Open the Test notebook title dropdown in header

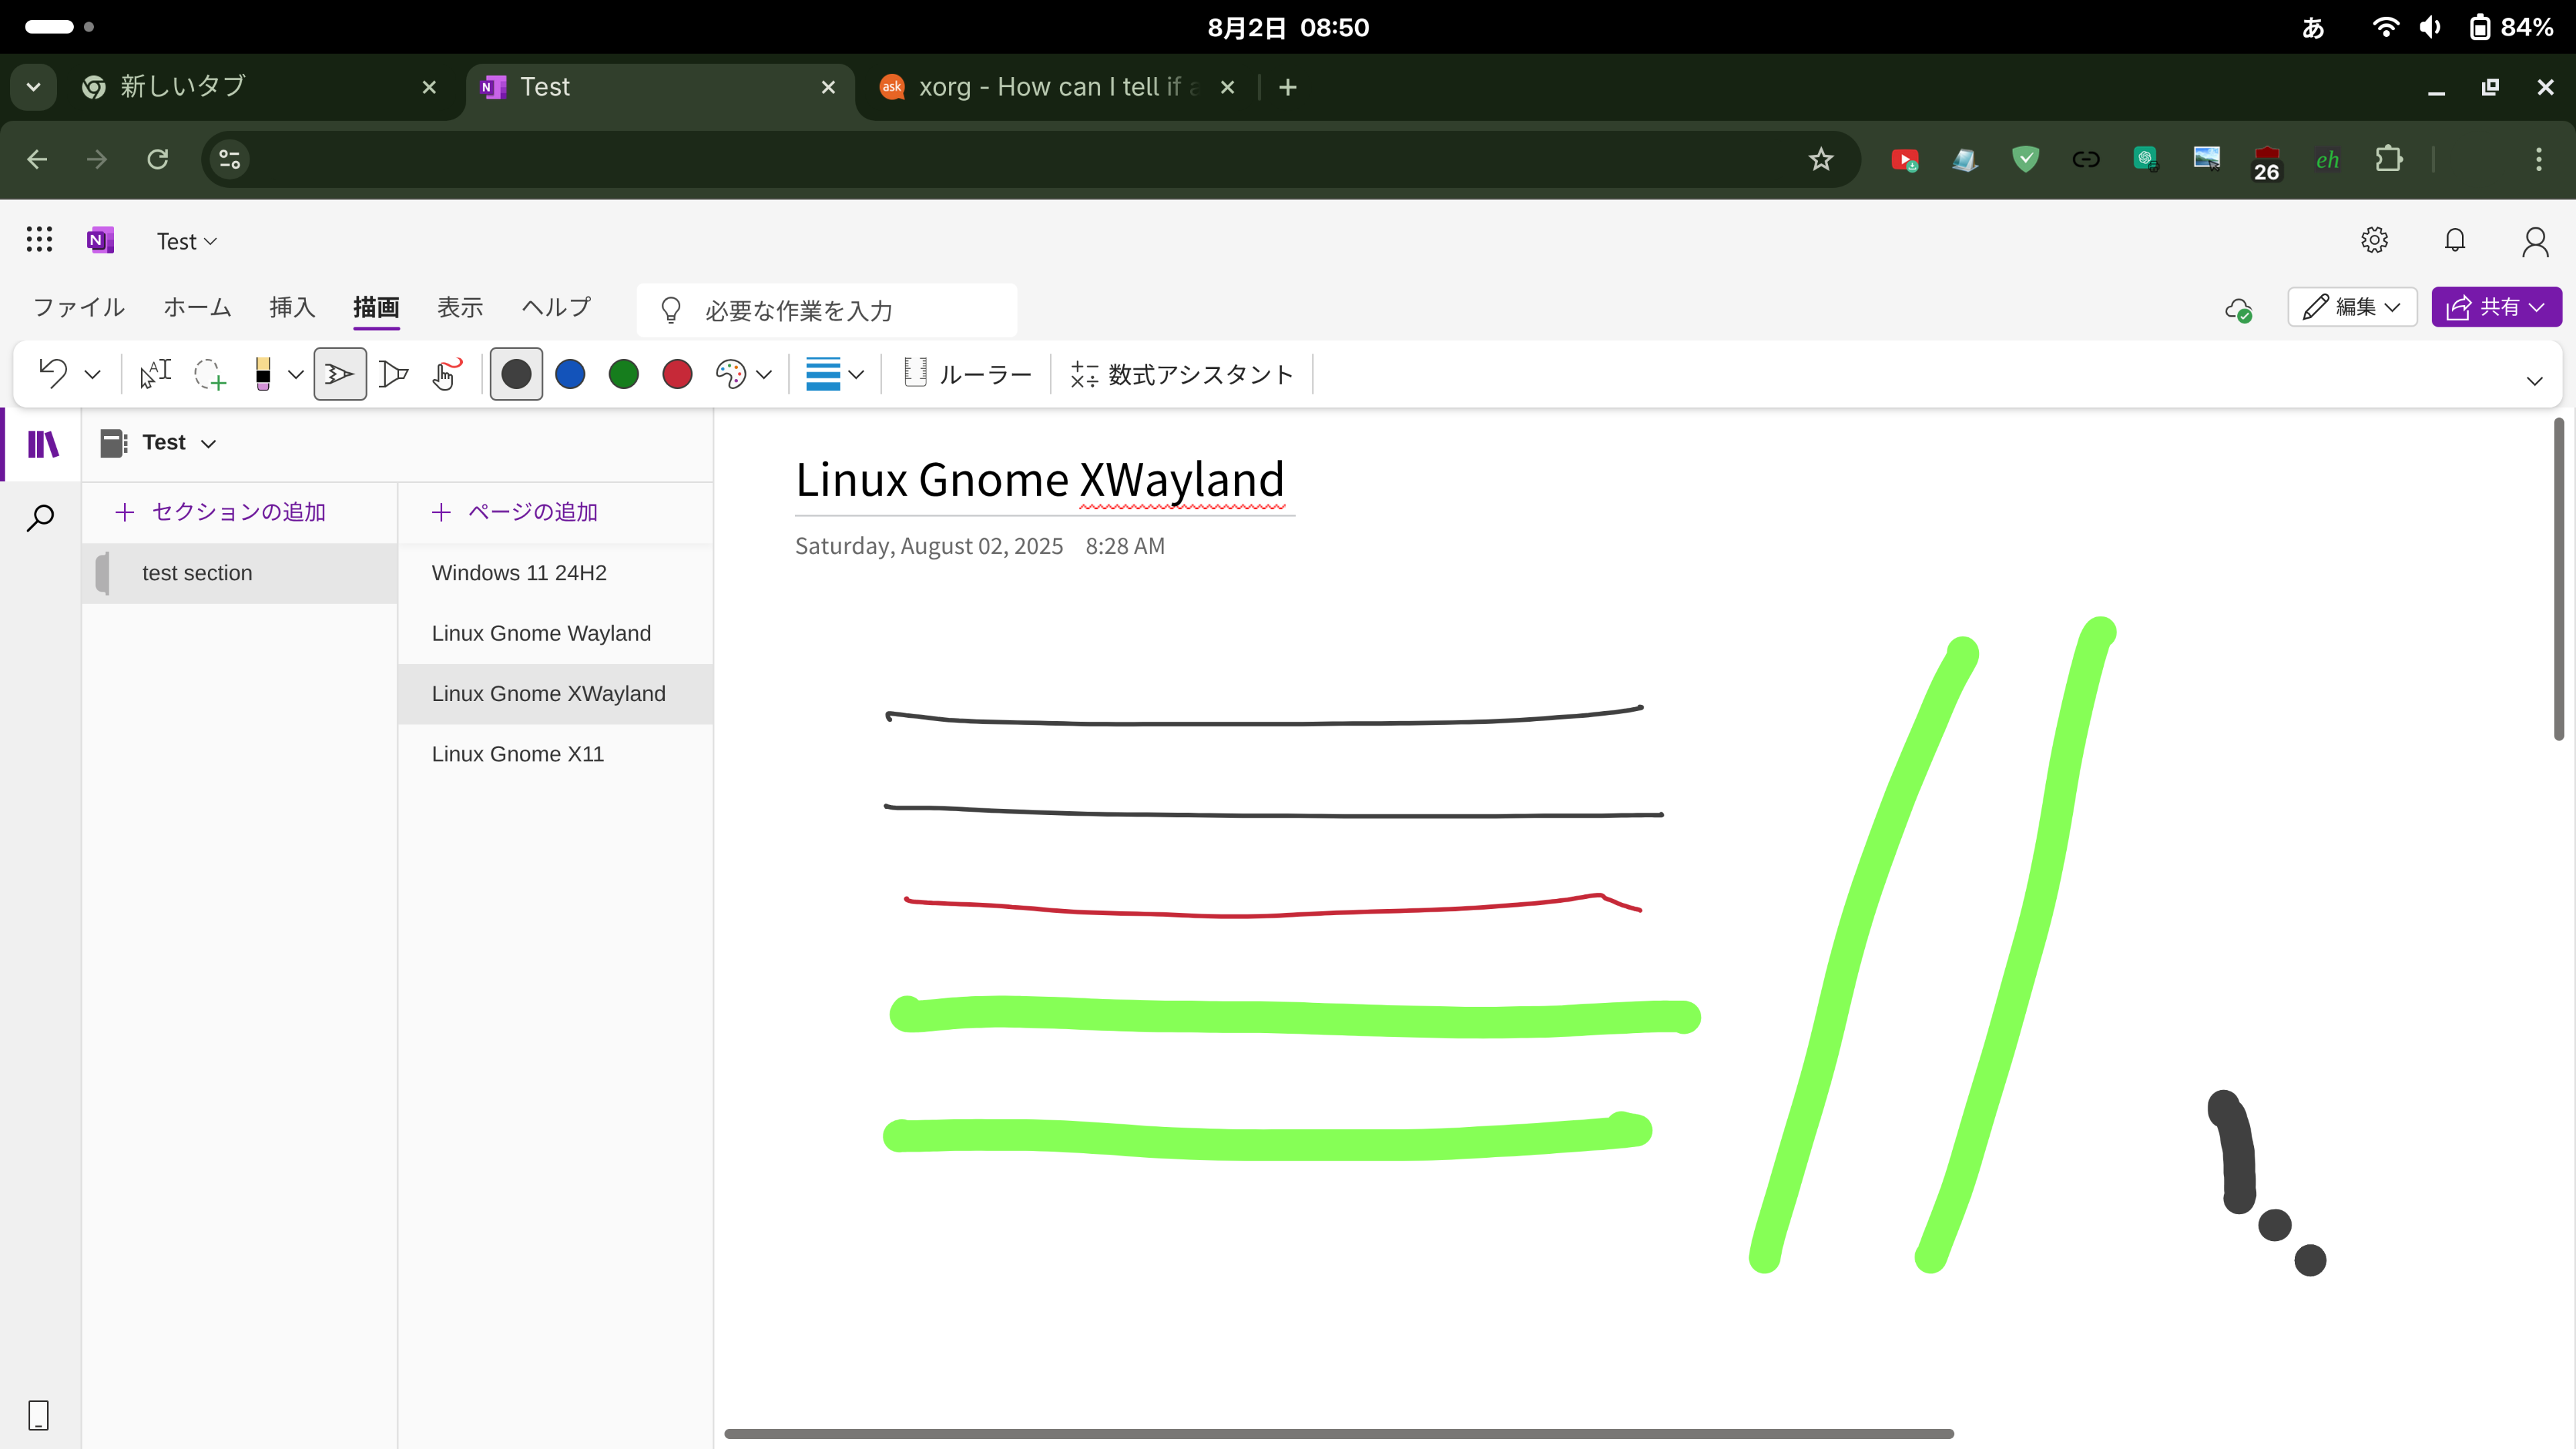pyautogui.click(x=187, y=241)
